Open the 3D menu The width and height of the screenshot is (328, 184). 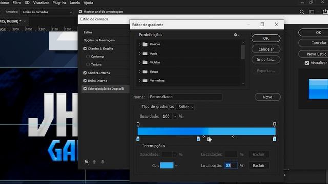click(x=27, y=3)
